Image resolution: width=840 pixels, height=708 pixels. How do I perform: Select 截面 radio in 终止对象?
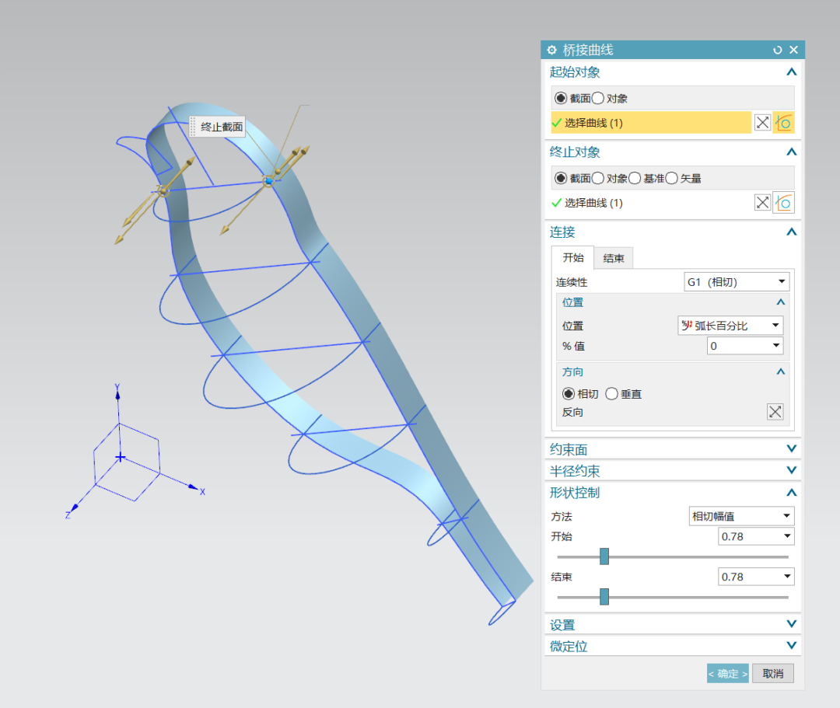(560, 178)
